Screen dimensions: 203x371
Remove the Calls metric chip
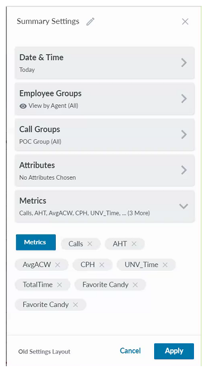point(90,244)
